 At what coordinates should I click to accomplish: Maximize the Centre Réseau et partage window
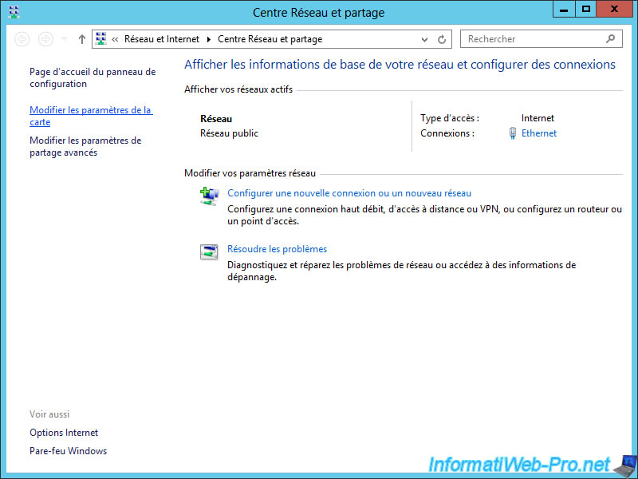click(x=586, y=10)
